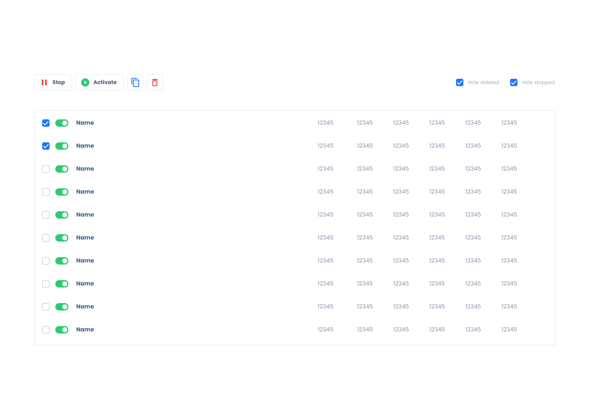The width and height of the screenshot is (590, 420).
Task: Turn off the first row's green toggle
Action: (62, 123)
